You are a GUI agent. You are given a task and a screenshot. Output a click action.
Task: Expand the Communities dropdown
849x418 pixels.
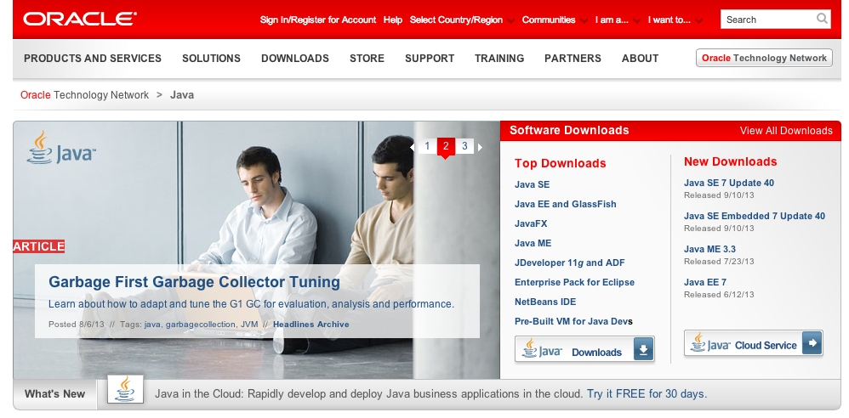click(553, 20)
